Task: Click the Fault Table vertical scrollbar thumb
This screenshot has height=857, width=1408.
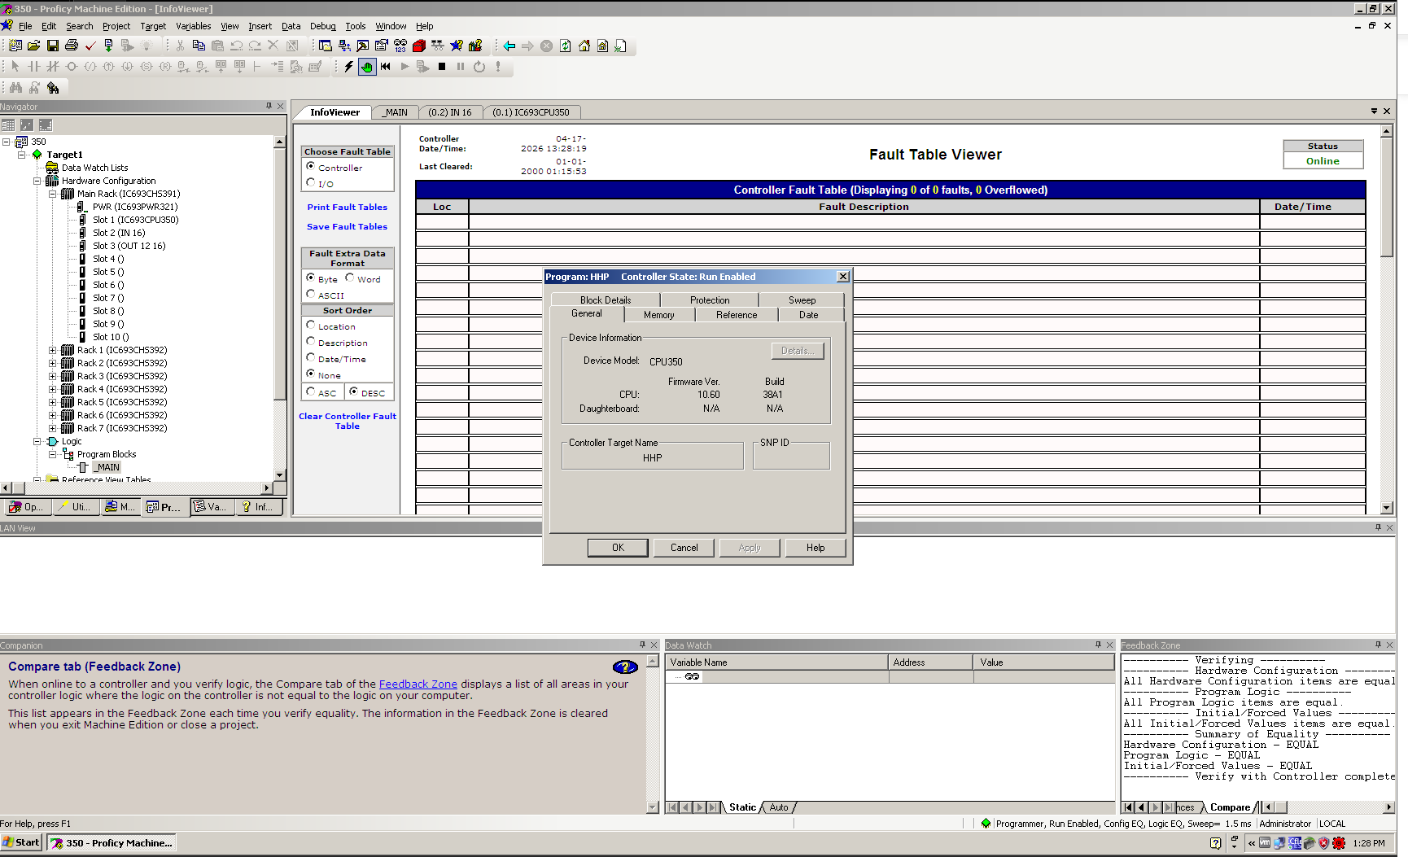Action: pos(1387,199)
